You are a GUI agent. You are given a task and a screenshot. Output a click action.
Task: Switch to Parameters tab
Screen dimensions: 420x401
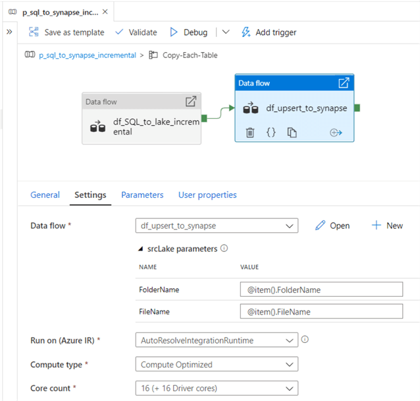click(x=142, y=195)
